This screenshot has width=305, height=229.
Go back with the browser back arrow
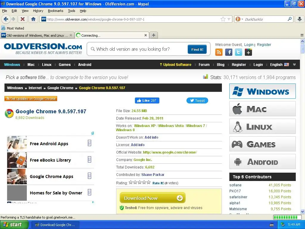point(6,19)
